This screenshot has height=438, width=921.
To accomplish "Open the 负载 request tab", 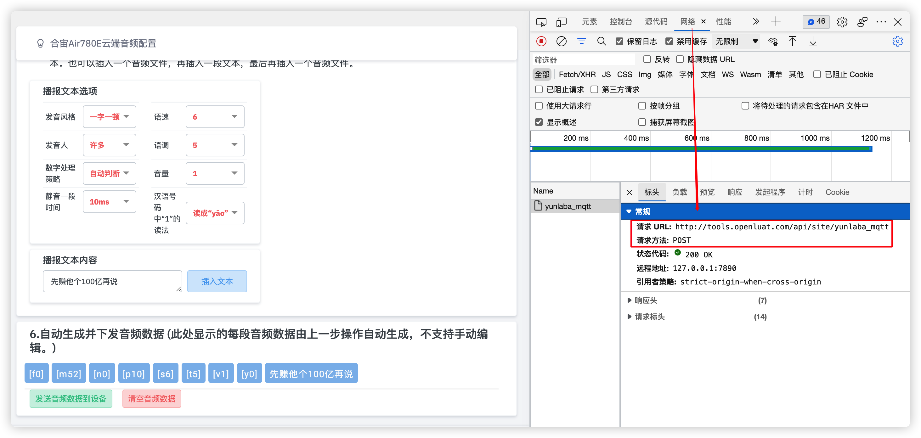I will 679,192.
